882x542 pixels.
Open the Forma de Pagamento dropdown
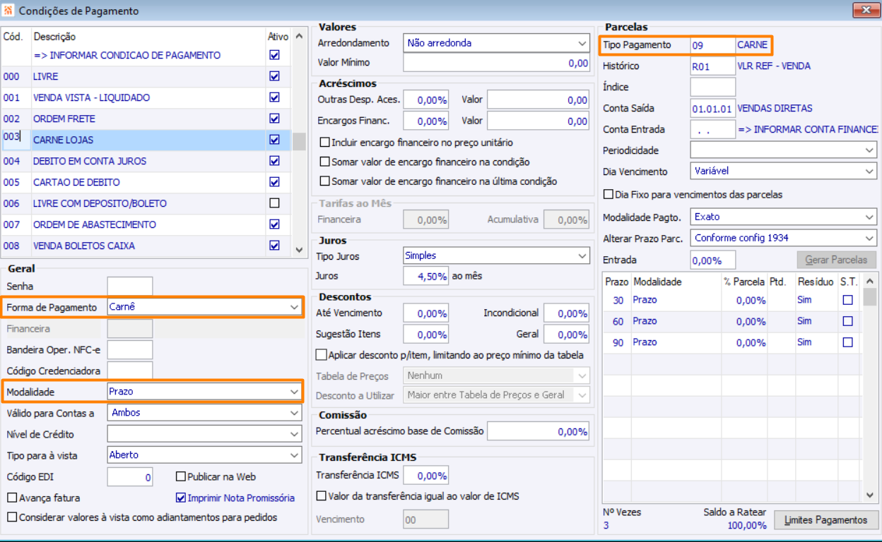tap(294, 307)
